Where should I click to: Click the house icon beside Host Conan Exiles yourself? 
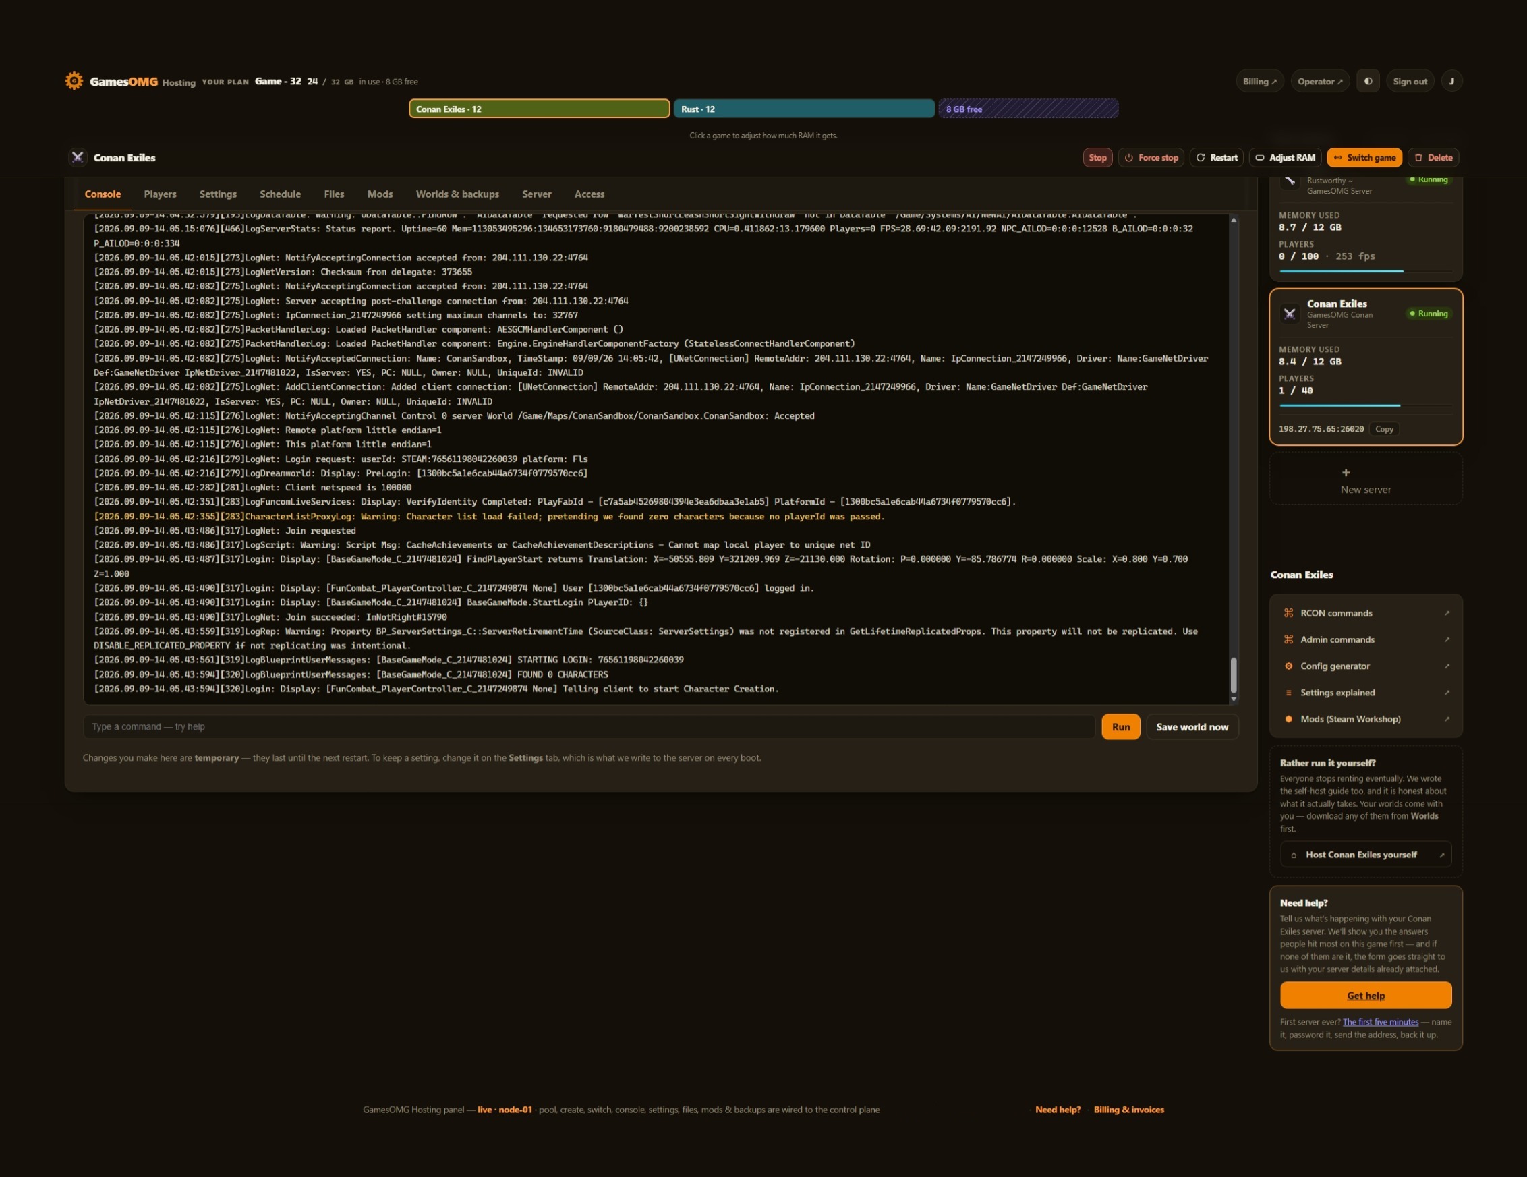(1293, 855)
